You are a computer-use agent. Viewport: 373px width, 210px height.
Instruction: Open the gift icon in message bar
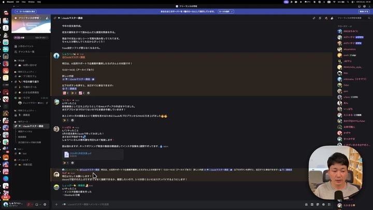(x=306, y=204)
